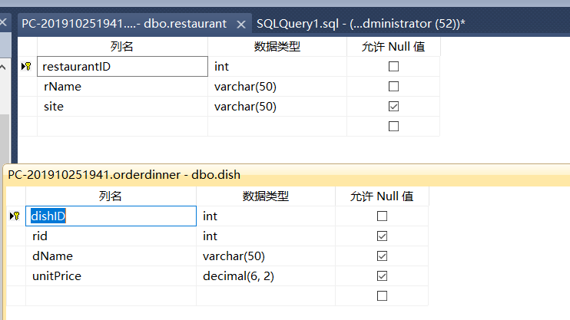Click empty column name cell in restaurant table
570x320 pixels.
(x=122, y=127)
